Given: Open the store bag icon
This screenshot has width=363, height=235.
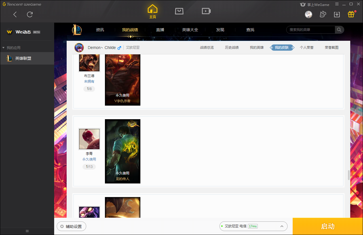Looking at the screenshot, I should [x=179, y=11].
